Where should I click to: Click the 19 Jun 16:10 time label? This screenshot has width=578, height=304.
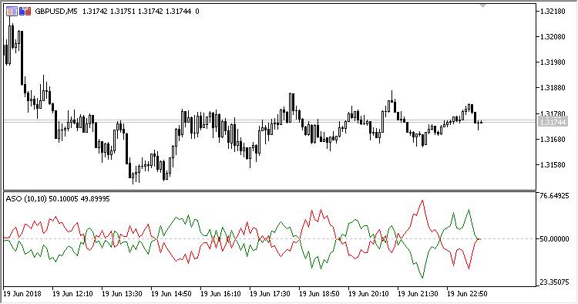point(220,294)
